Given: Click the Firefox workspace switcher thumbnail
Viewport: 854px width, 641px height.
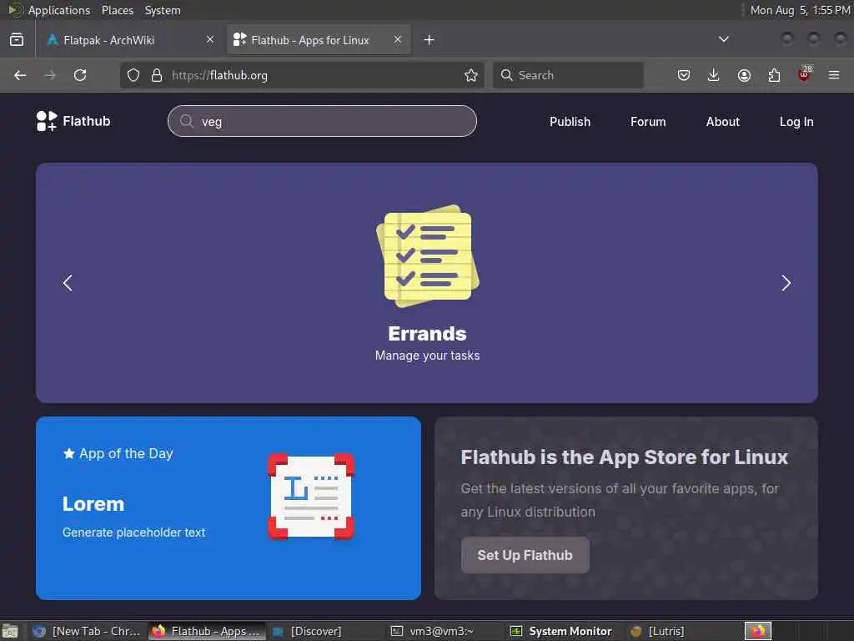Looking at the screenshot, I should (758, 631).
